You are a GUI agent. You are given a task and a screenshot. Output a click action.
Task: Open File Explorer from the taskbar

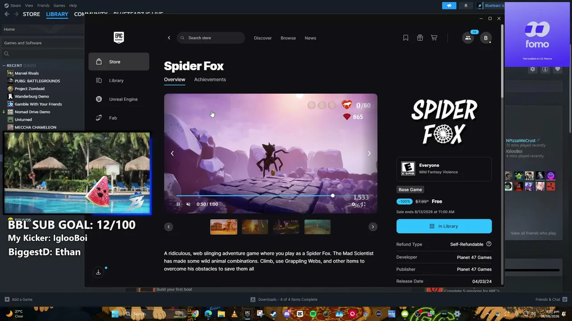coord(221,314)
